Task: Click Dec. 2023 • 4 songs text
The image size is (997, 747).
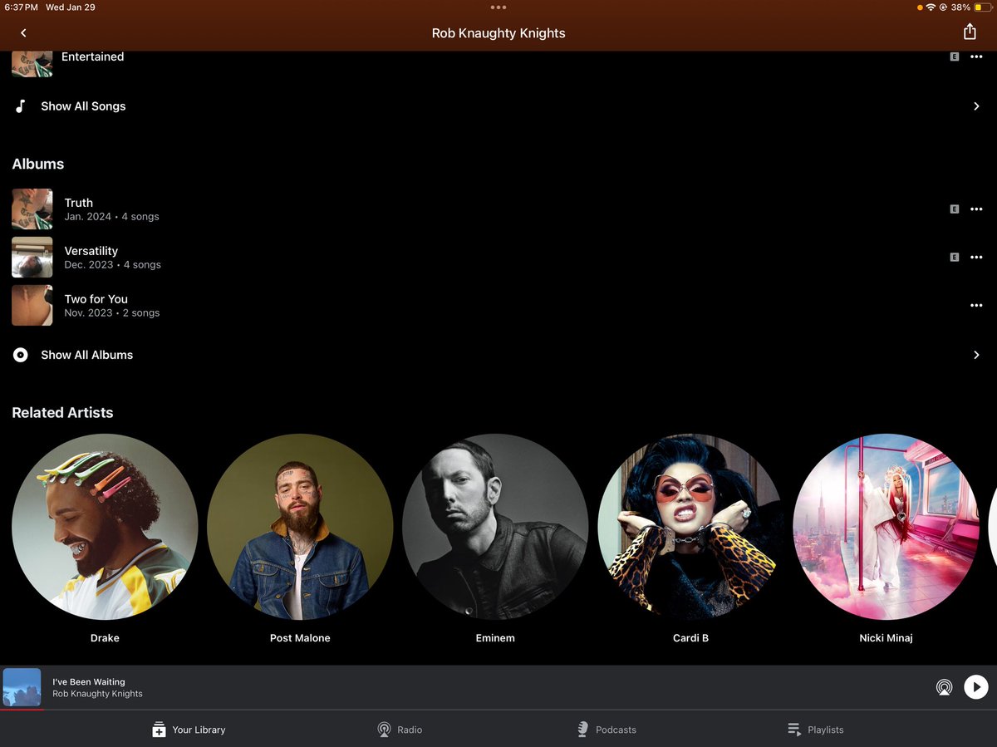Action: tap(112, 265)
